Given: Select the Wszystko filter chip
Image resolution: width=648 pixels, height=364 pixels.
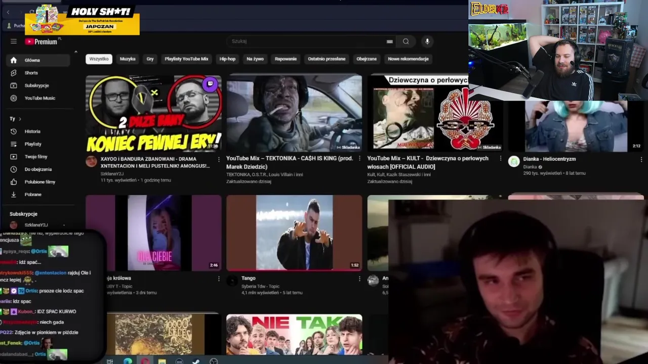Looking at the screenshot, I should pyautogui.click(x=99, y=59).
